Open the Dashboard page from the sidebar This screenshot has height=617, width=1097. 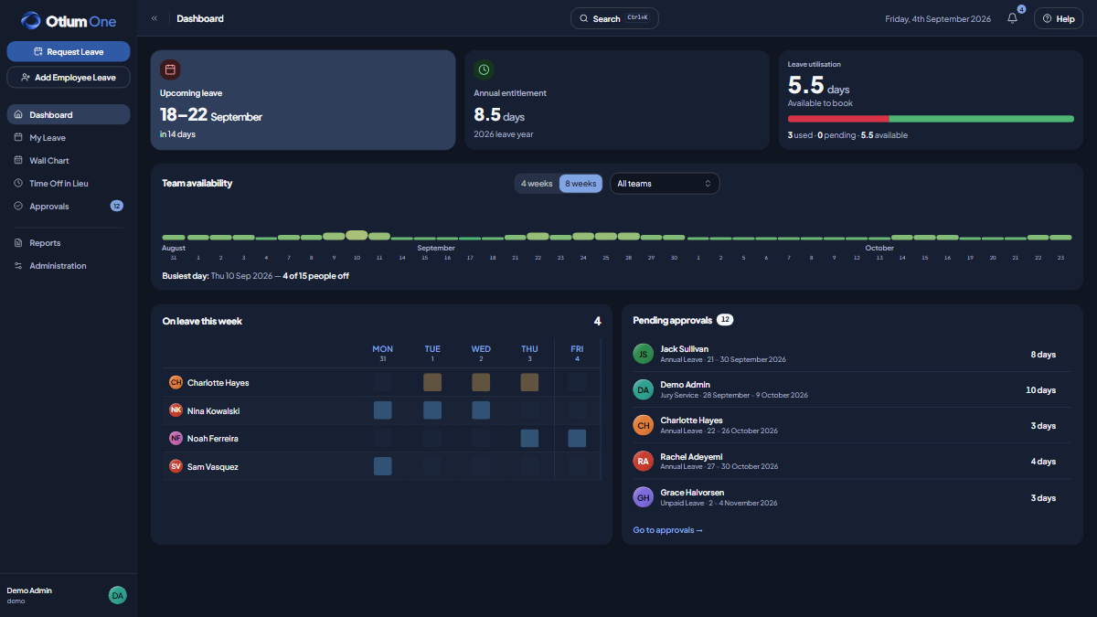click(69, 115)
